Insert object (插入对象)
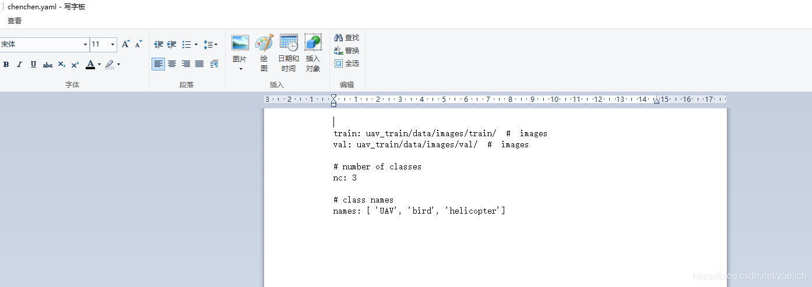This screenshot has height=287, width=812. point(313,53)
